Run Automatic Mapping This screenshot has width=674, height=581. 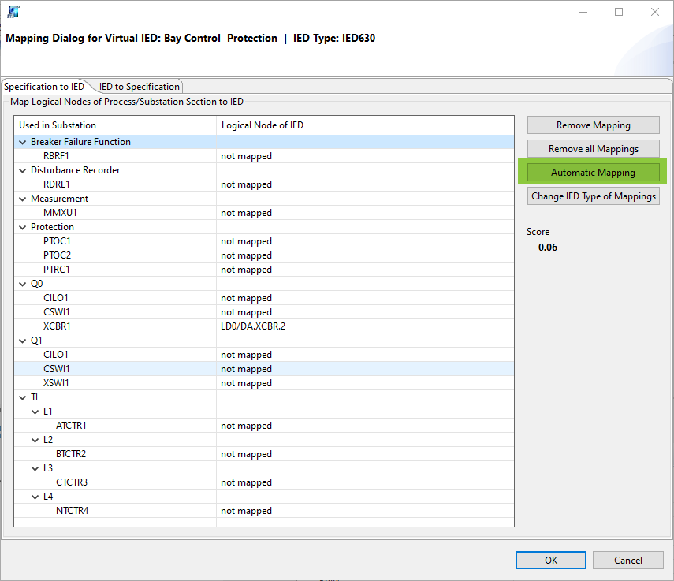tap(593, 173)
